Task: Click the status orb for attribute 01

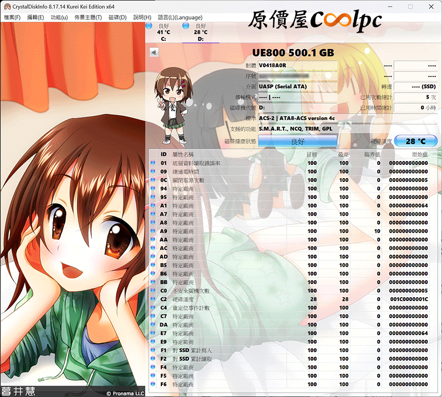Action: click(153, 163)
